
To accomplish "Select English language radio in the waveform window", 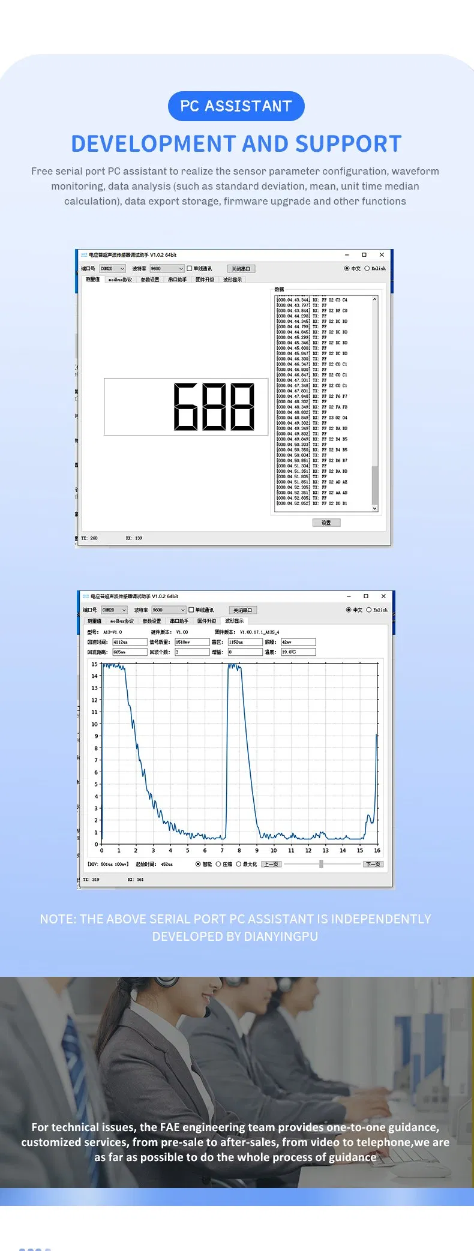I will [x=369, y=610].
